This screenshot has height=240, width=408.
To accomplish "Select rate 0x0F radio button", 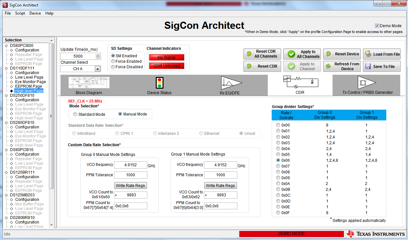I will (278, 213).
